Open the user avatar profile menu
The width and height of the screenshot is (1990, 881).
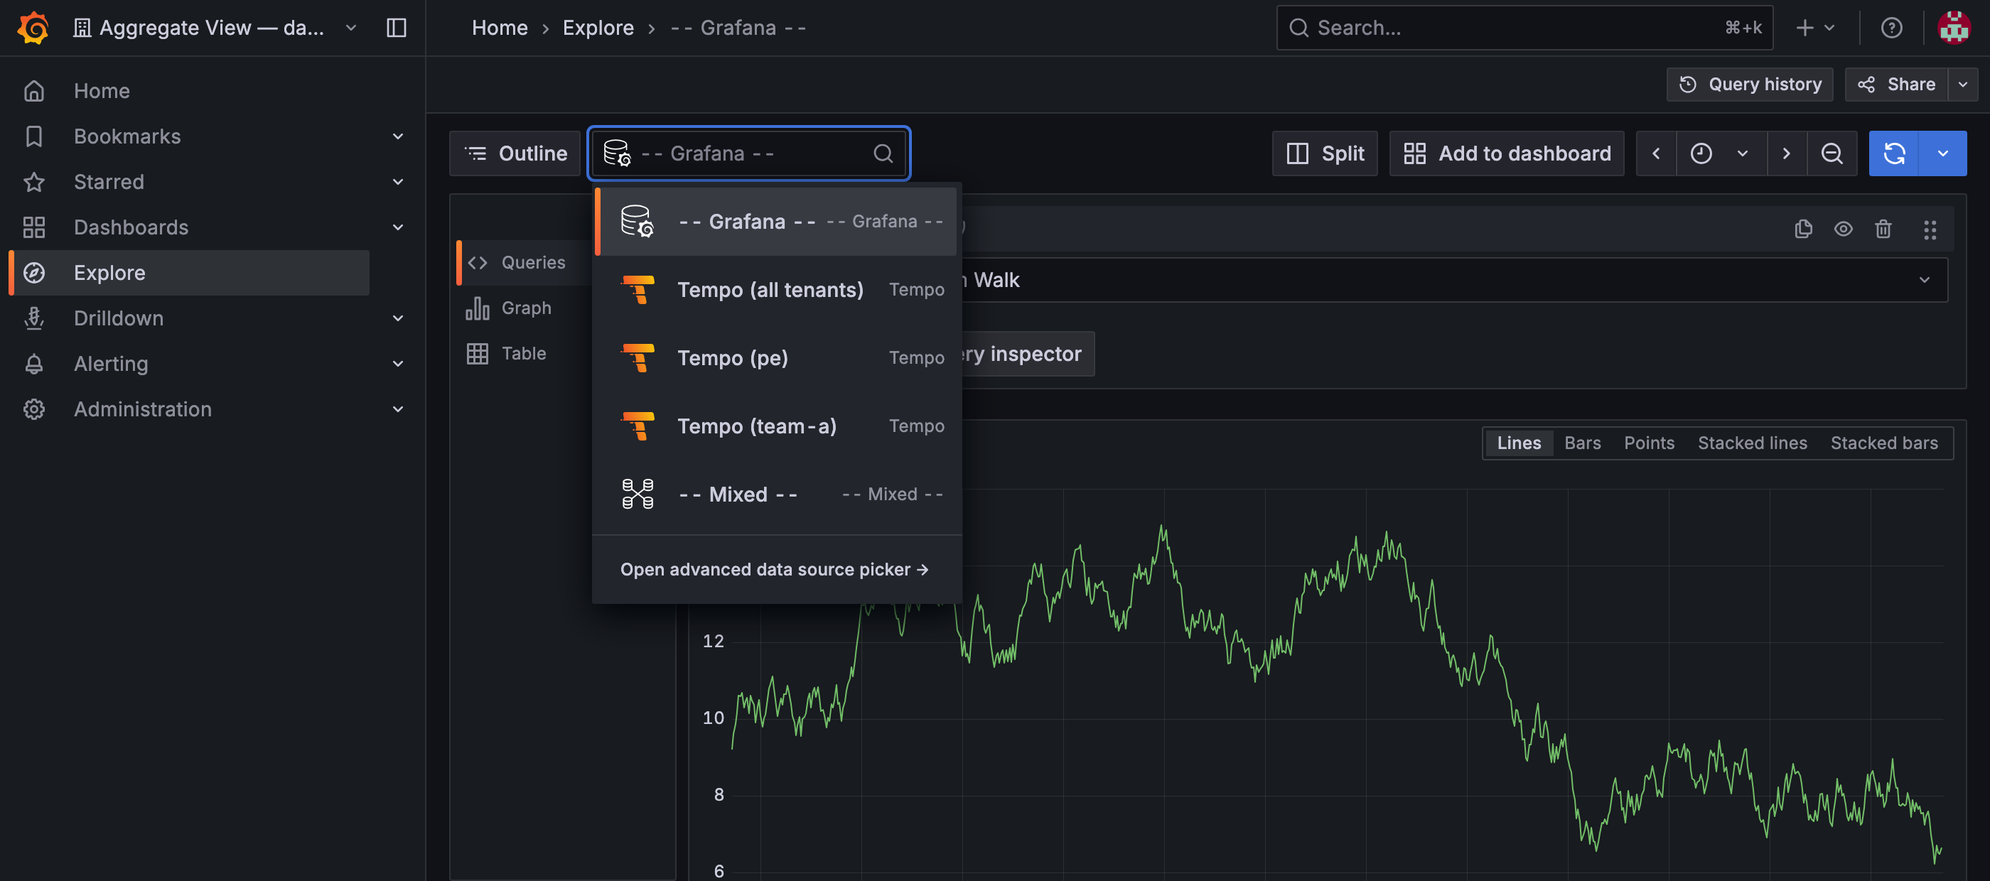1954,28
